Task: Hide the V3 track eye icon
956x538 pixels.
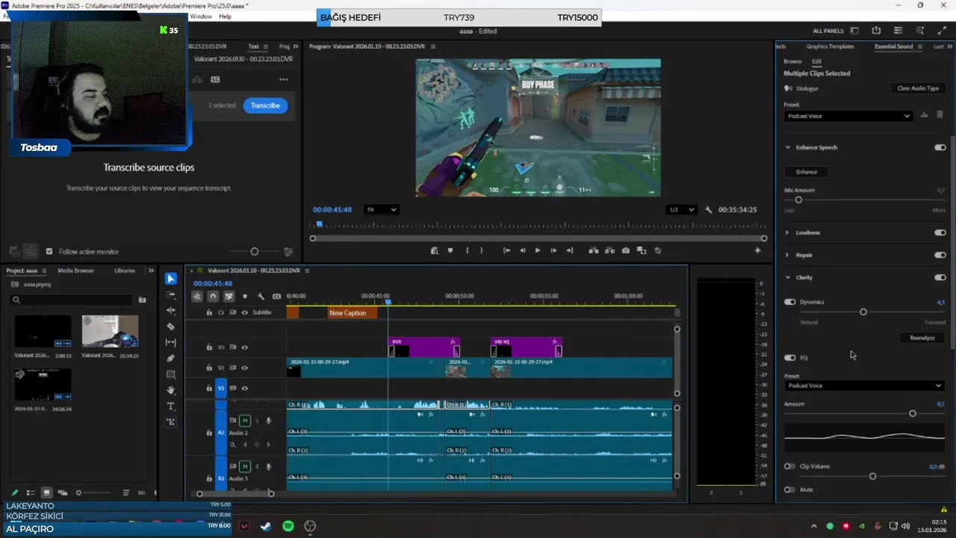Action: point(244,347)
